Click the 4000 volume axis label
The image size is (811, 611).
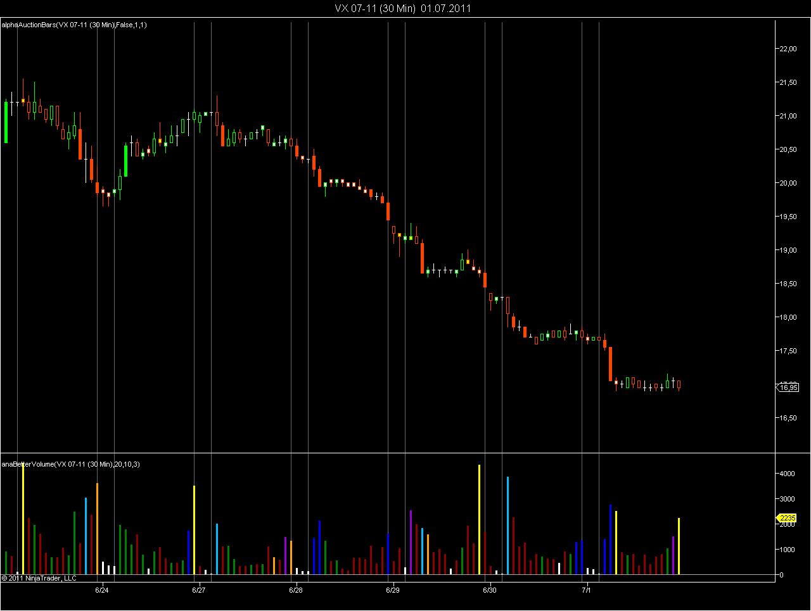(x=788, y=474)
